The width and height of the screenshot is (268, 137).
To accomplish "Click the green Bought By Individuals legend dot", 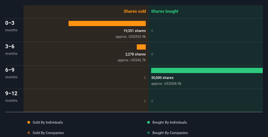I will click(149, 122).
